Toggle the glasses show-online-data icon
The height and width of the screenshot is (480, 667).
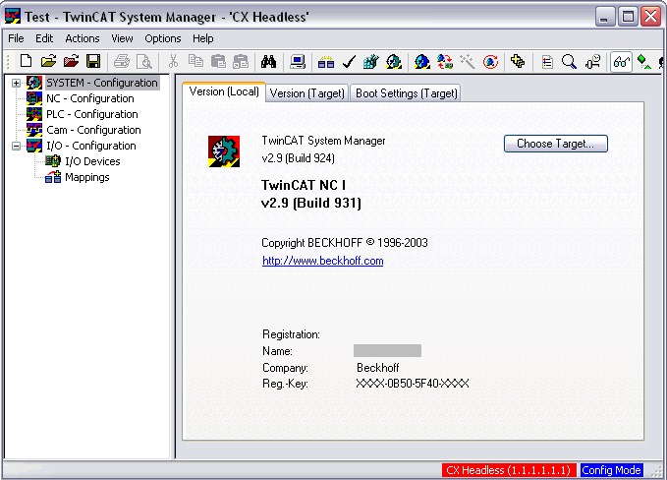click(x=621, y=62)
